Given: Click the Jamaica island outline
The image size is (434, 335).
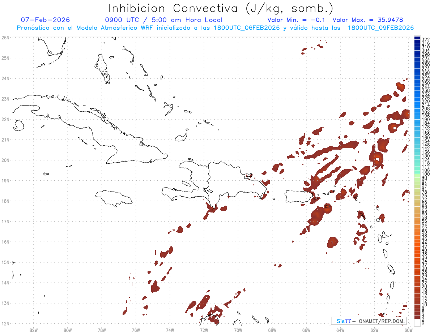Looking at the screenshot, I should click(x=113, y=198).
